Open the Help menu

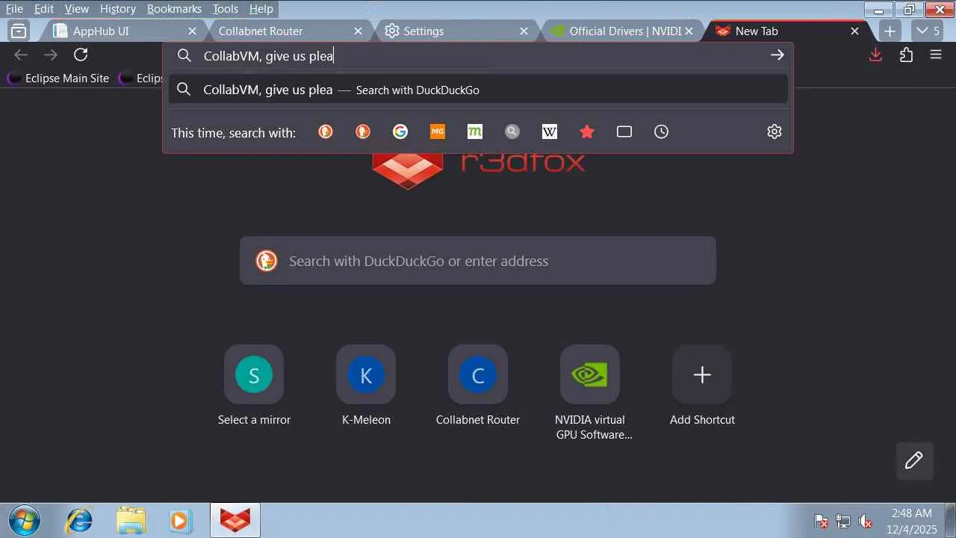261,9
